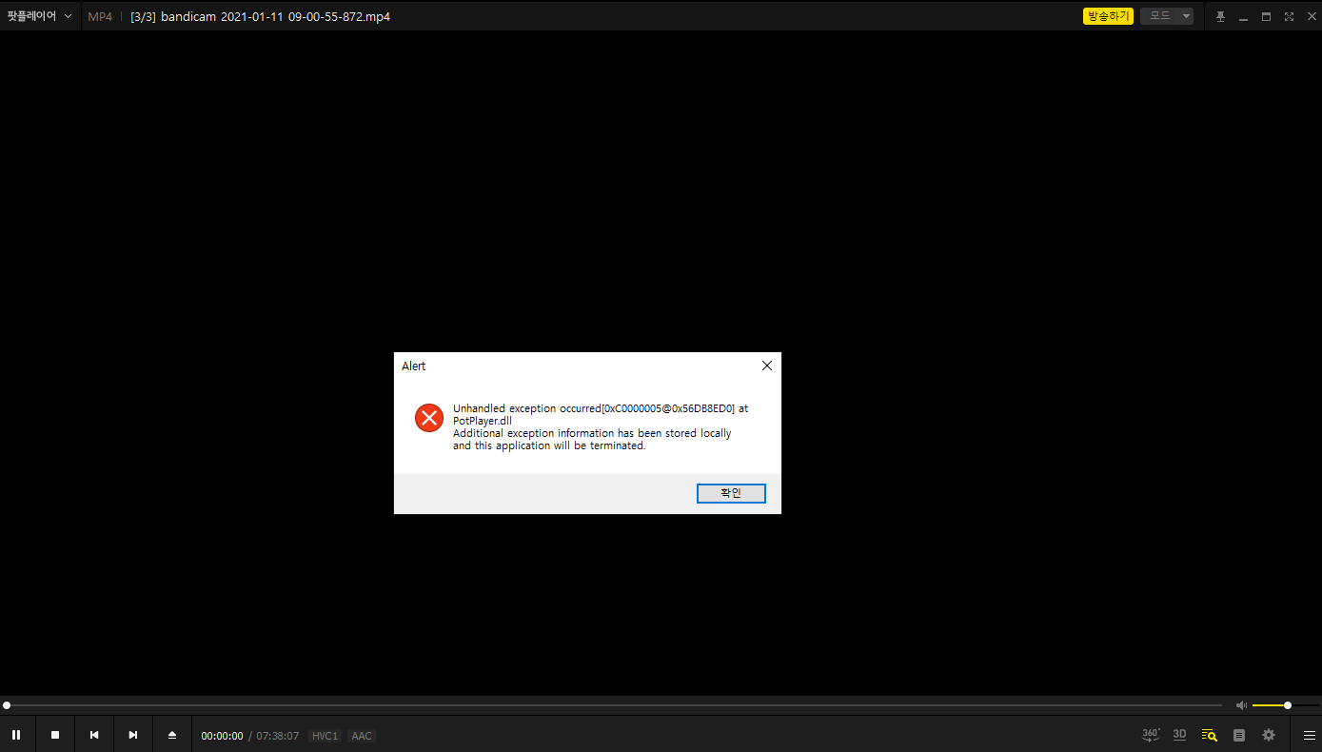The width and height of the screenshot is (1322, 752).
Task: Click the Alert dialog title
Action: pos(414,366)
